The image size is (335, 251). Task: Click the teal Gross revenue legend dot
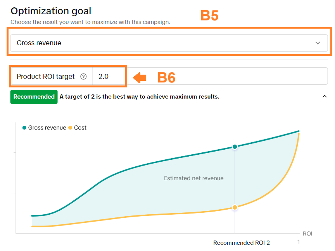[x=25, y=128]
